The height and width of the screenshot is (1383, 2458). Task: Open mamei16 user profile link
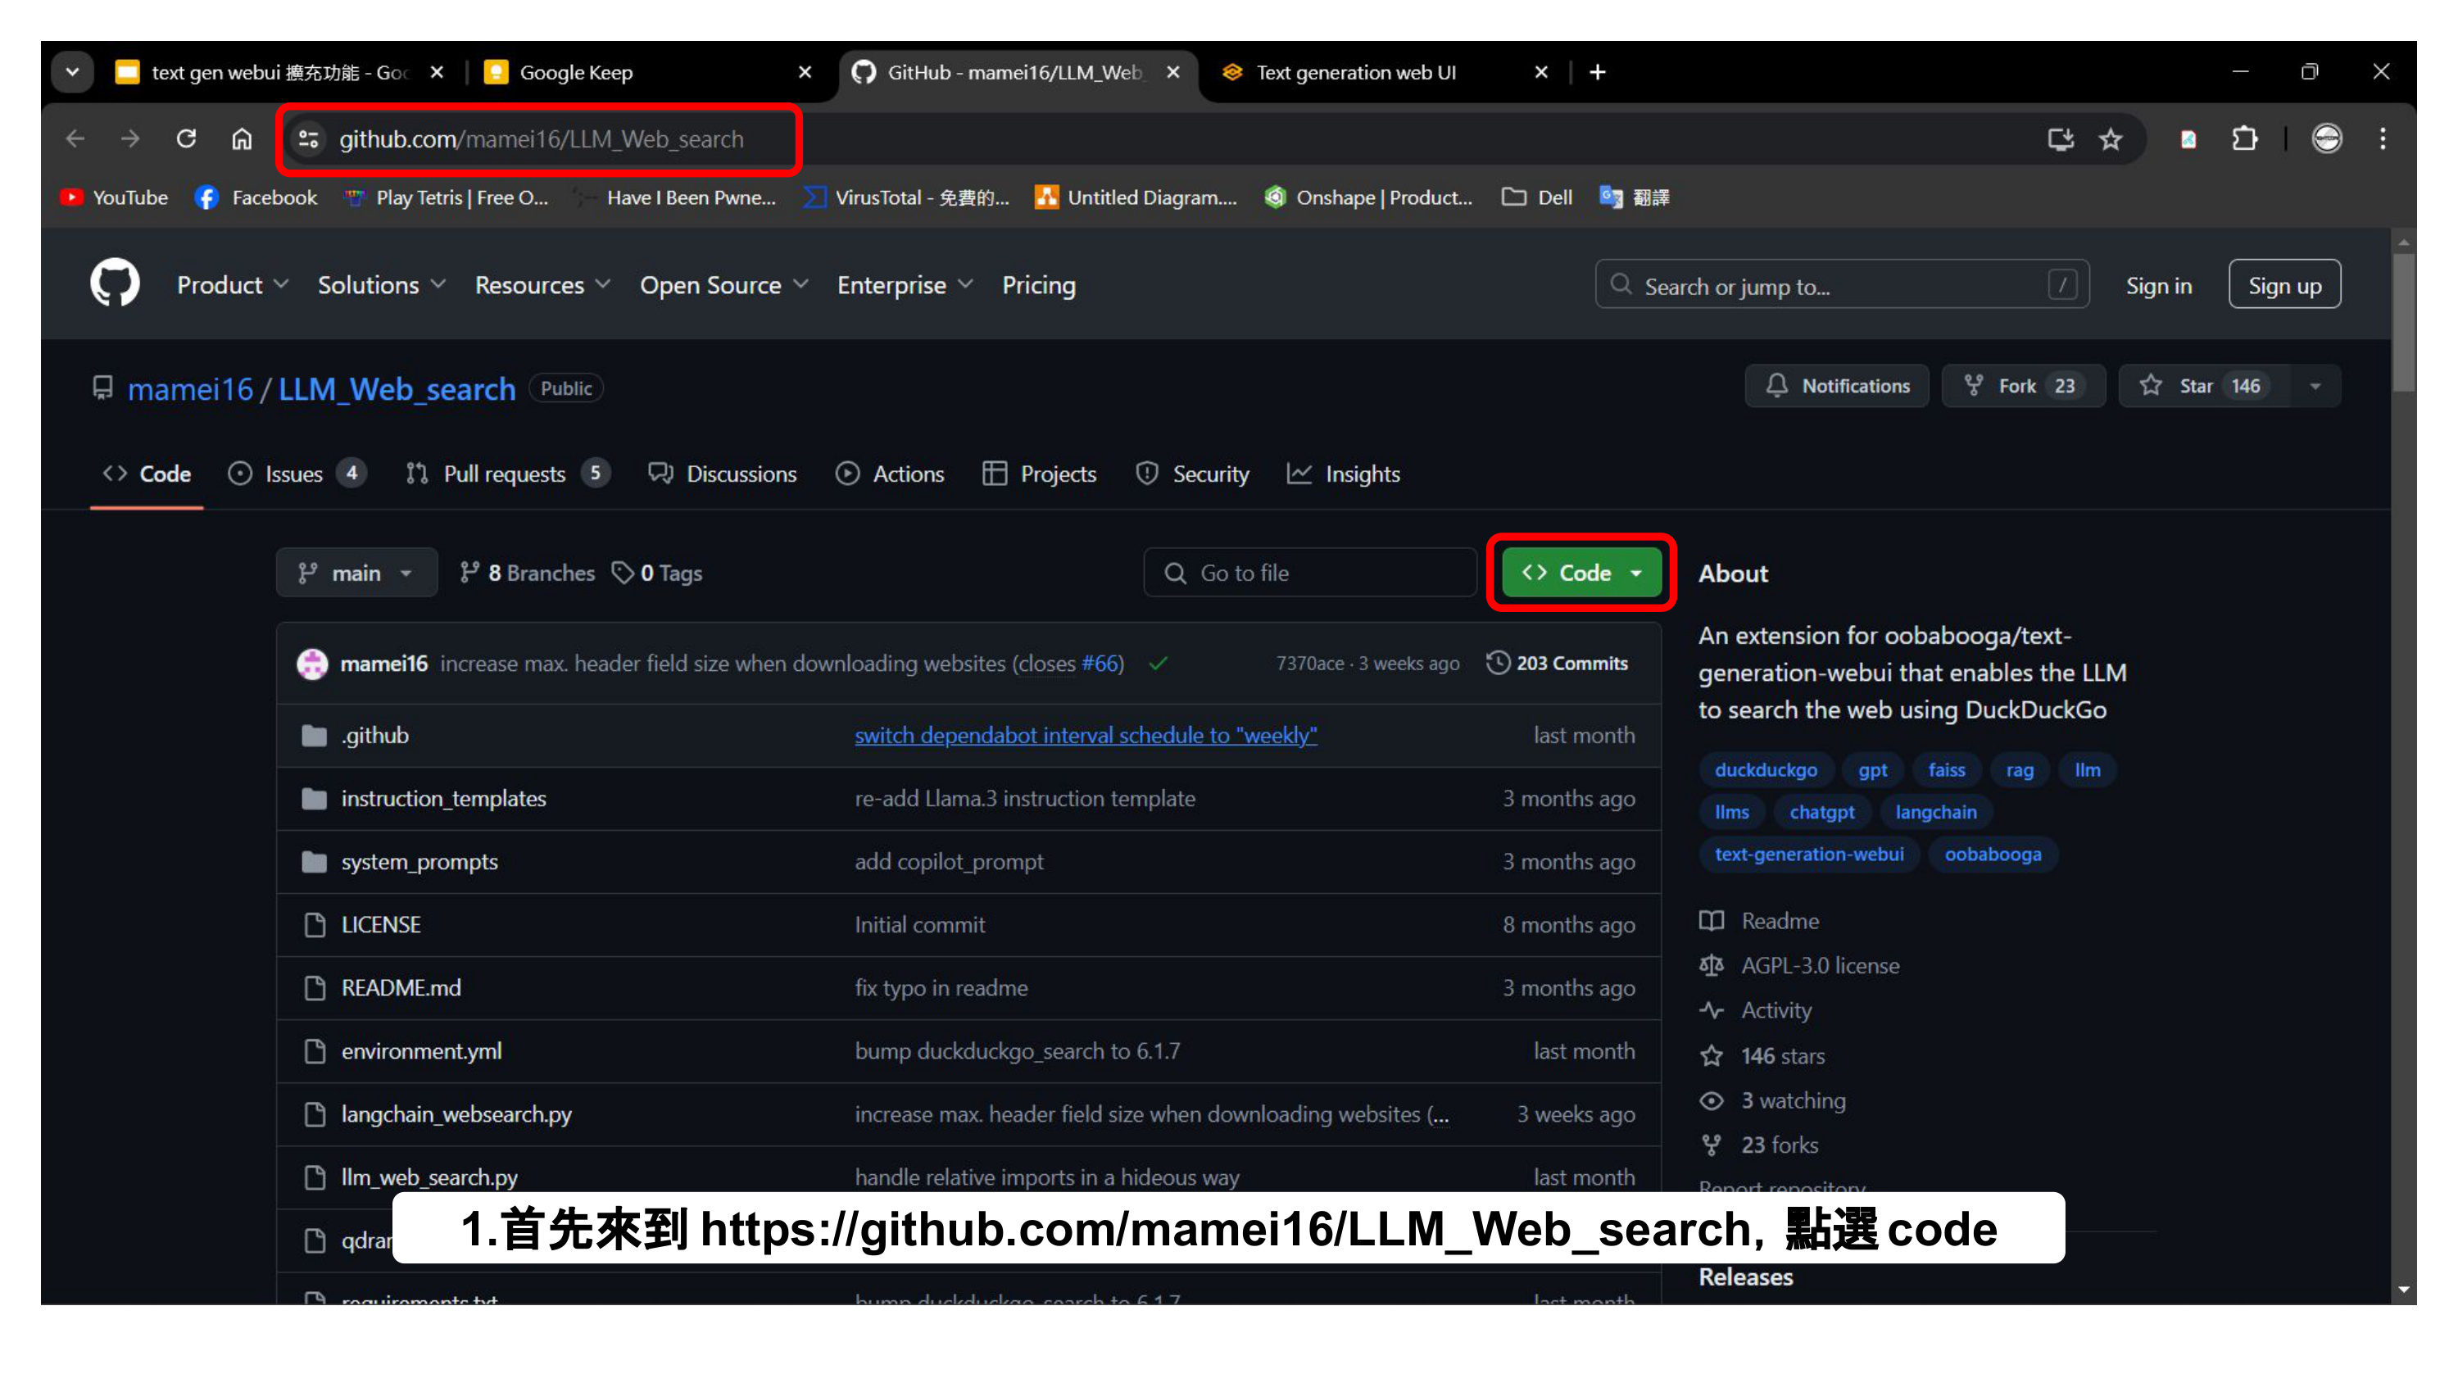pos(190,388)
